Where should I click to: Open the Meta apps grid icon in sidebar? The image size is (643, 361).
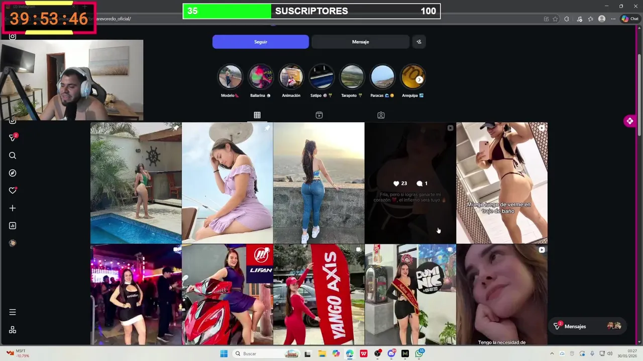[13, 329]
